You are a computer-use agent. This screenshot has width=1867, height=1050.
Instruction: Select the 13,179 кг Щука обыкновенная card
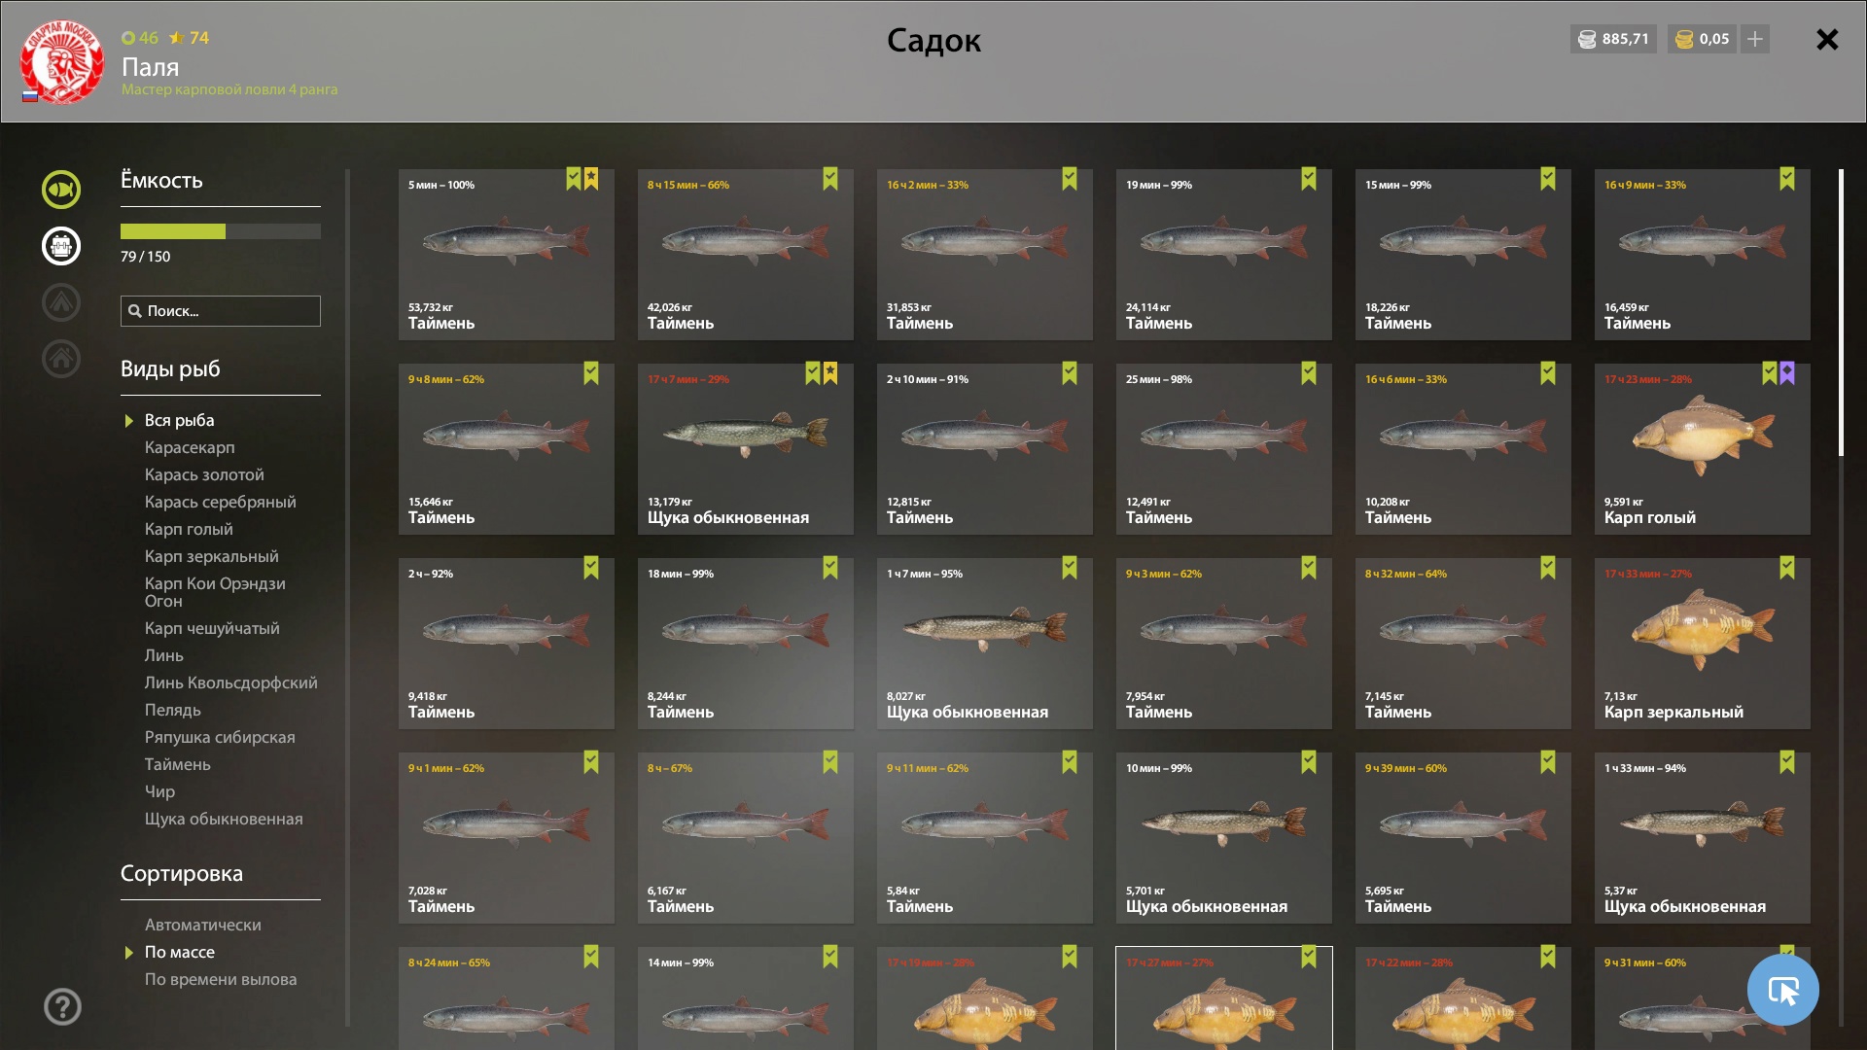point(746,449)
